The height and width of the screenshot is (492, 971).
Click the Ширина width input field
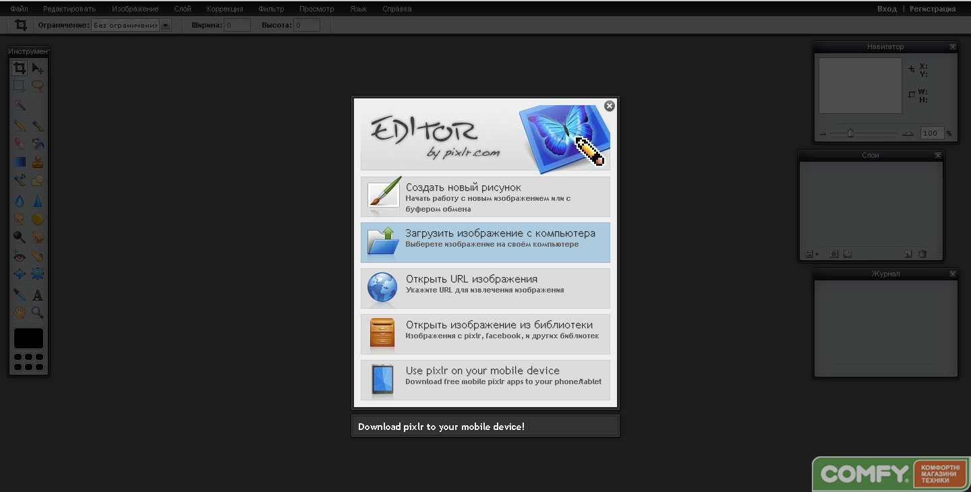pyautogui.click(x=237, y=25)
